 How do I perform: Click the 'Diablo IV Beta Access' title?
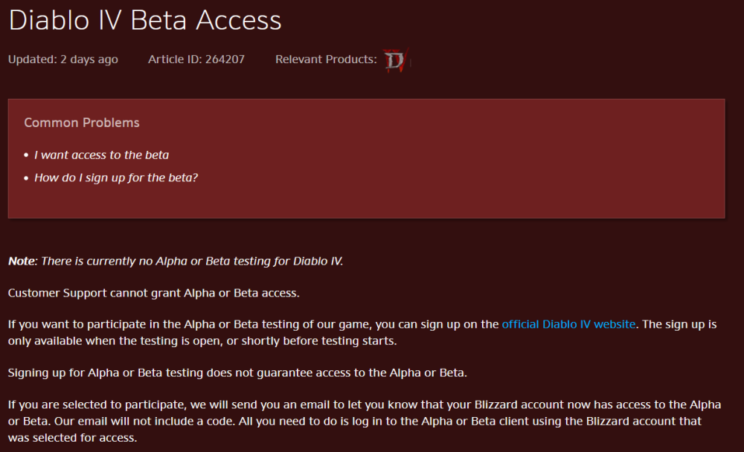(x=145, y=20)
